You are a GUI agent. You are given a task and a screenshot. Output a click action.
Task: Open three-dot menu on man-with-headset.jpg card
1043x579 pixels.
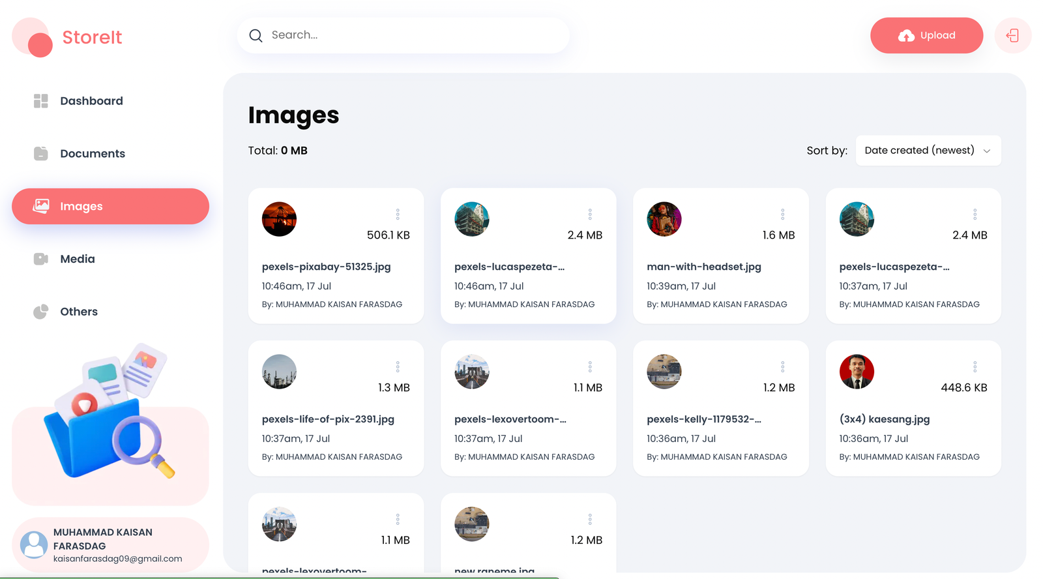(x=782, y=214)
